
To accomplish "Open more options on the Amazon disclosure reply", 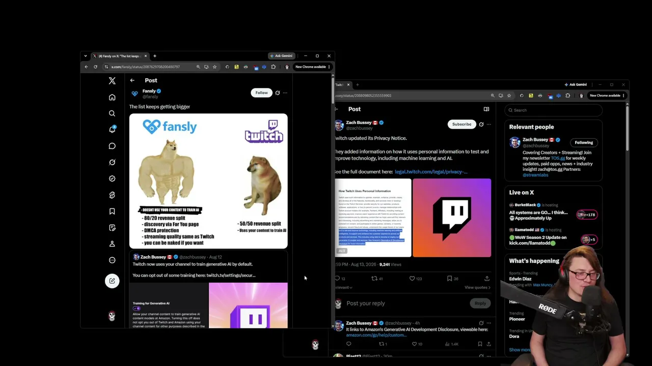I will (x=488, y=323).
